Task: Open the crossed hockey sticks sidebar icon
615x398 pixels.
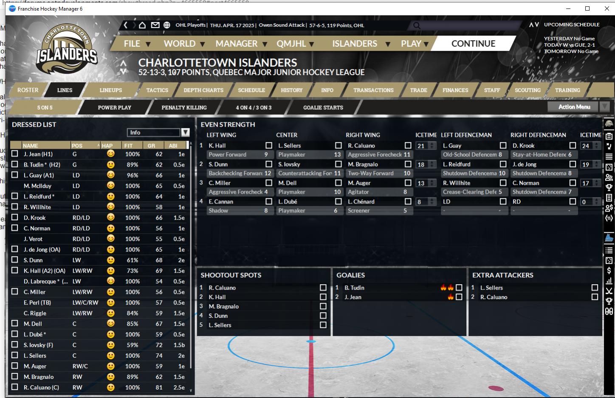Action: point(609,291)
